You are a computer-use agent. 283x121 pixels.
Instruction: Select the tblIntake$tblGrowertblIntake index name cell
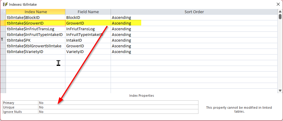click(x=36, y=46)
